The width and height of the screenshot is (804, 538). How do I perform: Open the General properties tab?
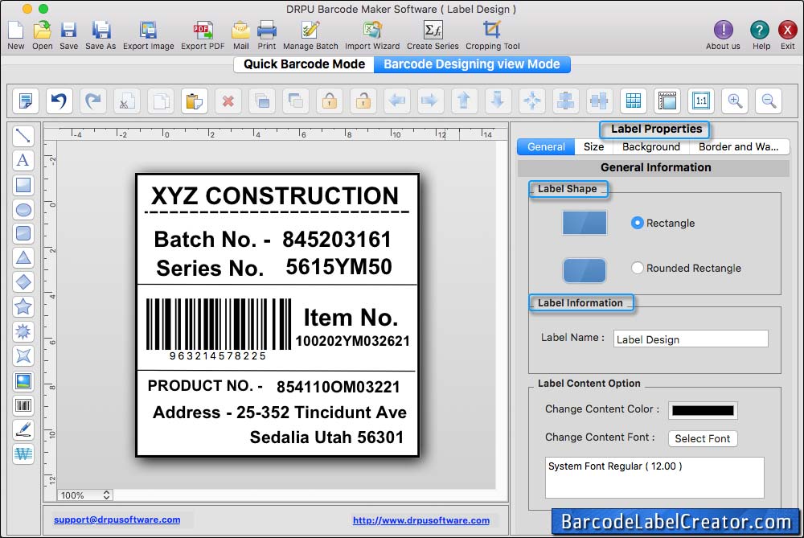546,146
